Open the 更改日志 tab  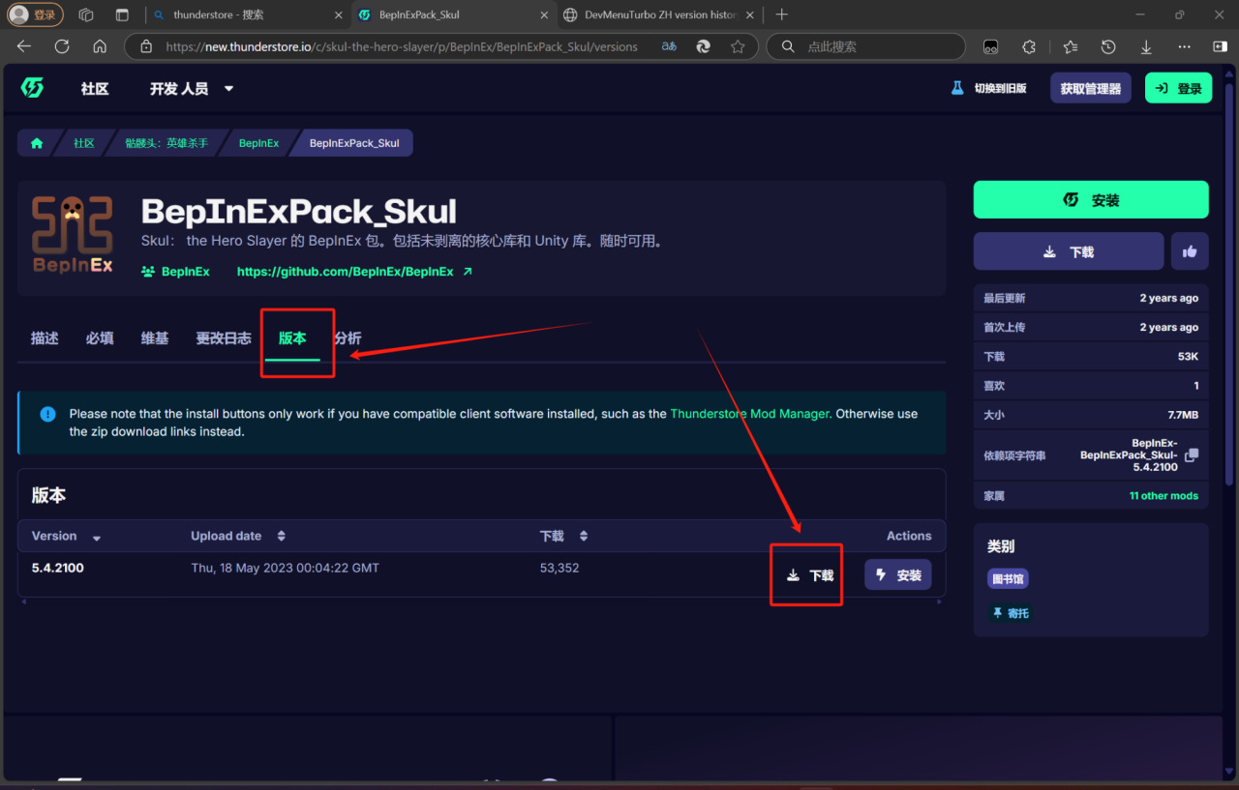tap(224, 337)
